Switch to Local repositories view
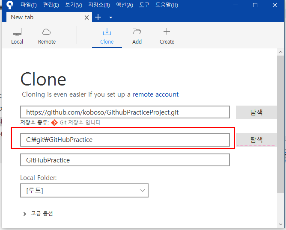This screenshot has height=230, width=286. coord(17,36)
